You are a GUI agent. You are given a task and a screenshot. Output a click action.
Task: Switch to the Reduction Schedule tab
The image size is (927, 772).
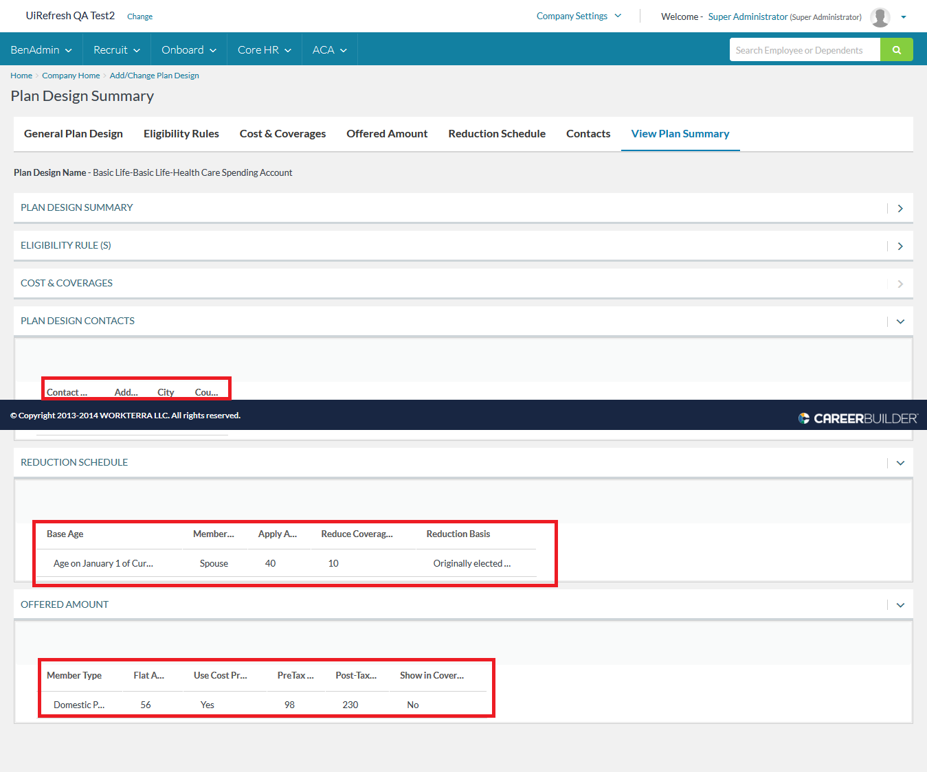pos(497,134)
